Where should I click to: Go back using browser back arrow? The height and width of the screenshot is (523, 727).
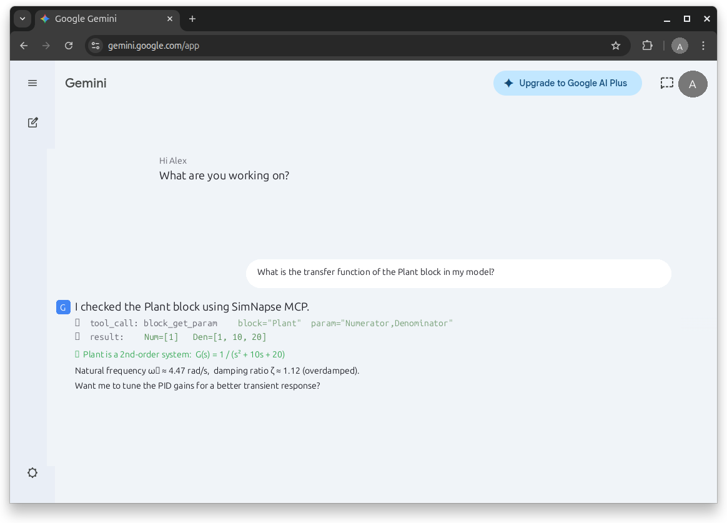coord(24,46)
